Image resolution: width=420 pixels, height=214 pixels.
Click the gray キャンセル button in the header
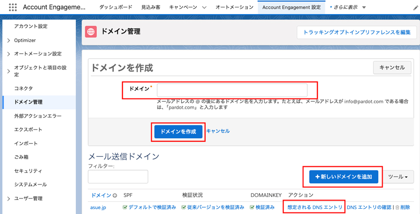coord(392,67)
